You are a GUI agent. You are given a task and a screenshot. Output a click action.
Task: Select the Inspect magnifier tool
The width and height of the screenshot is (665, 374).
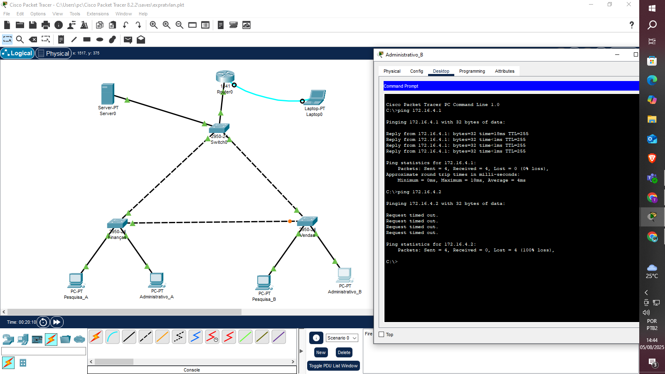[20, 39]
